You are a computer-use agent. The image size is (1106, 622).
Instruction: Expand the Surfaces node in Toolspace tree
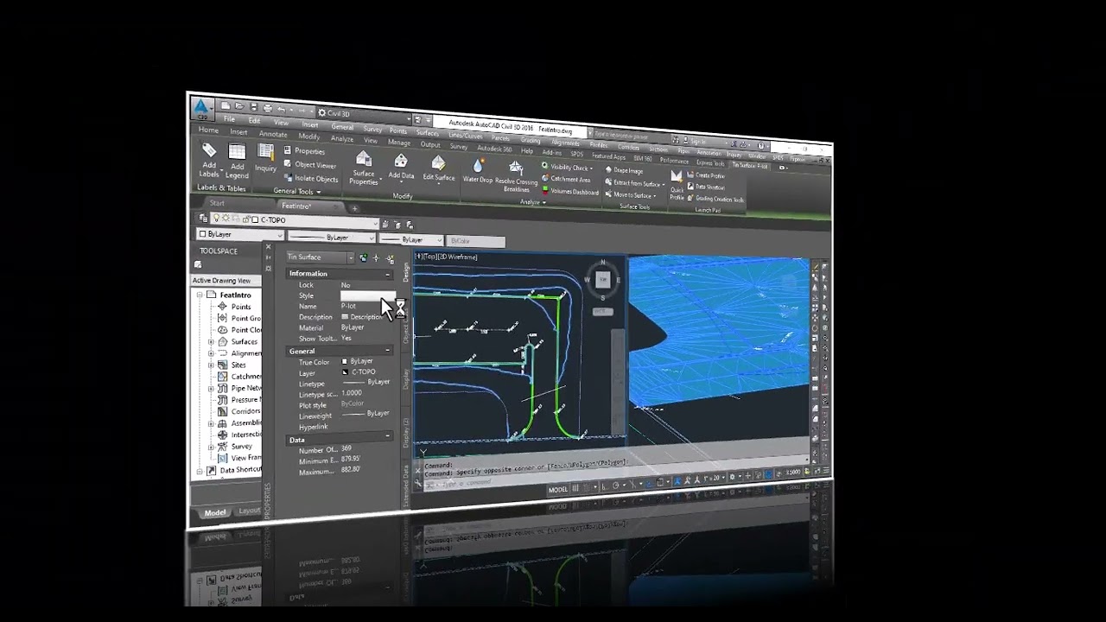[211, 342]
